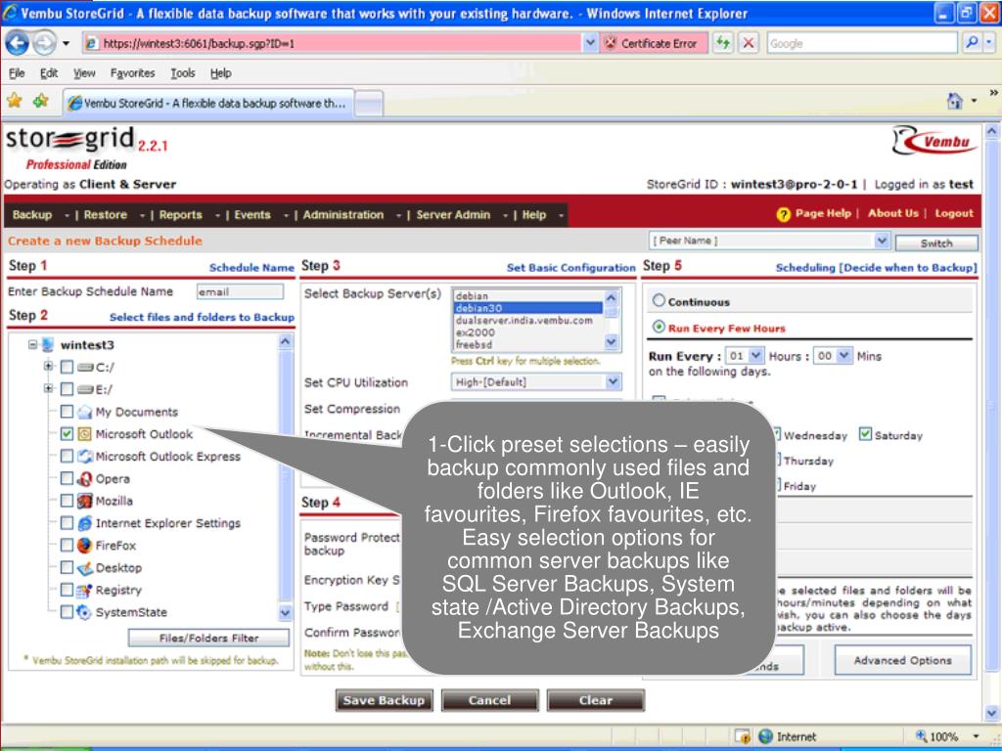Screen dimensions: 1002x751
Task: Click the IE Back navigation arrow
Action: (x=18, y=43)
